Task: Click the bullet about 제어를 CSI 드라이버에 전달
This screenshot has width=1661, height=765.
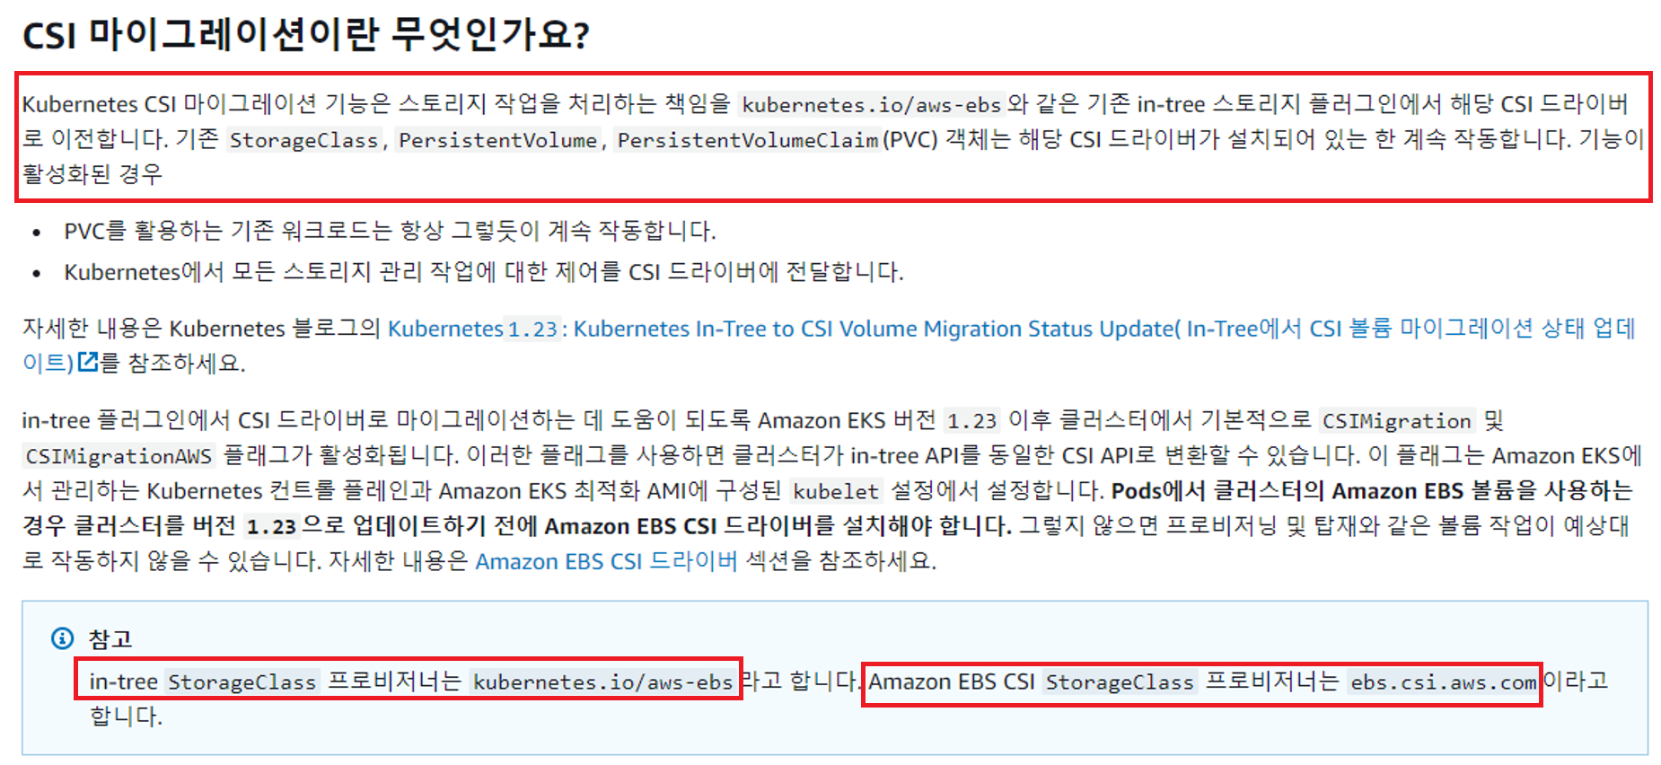Action: (483, 272)
